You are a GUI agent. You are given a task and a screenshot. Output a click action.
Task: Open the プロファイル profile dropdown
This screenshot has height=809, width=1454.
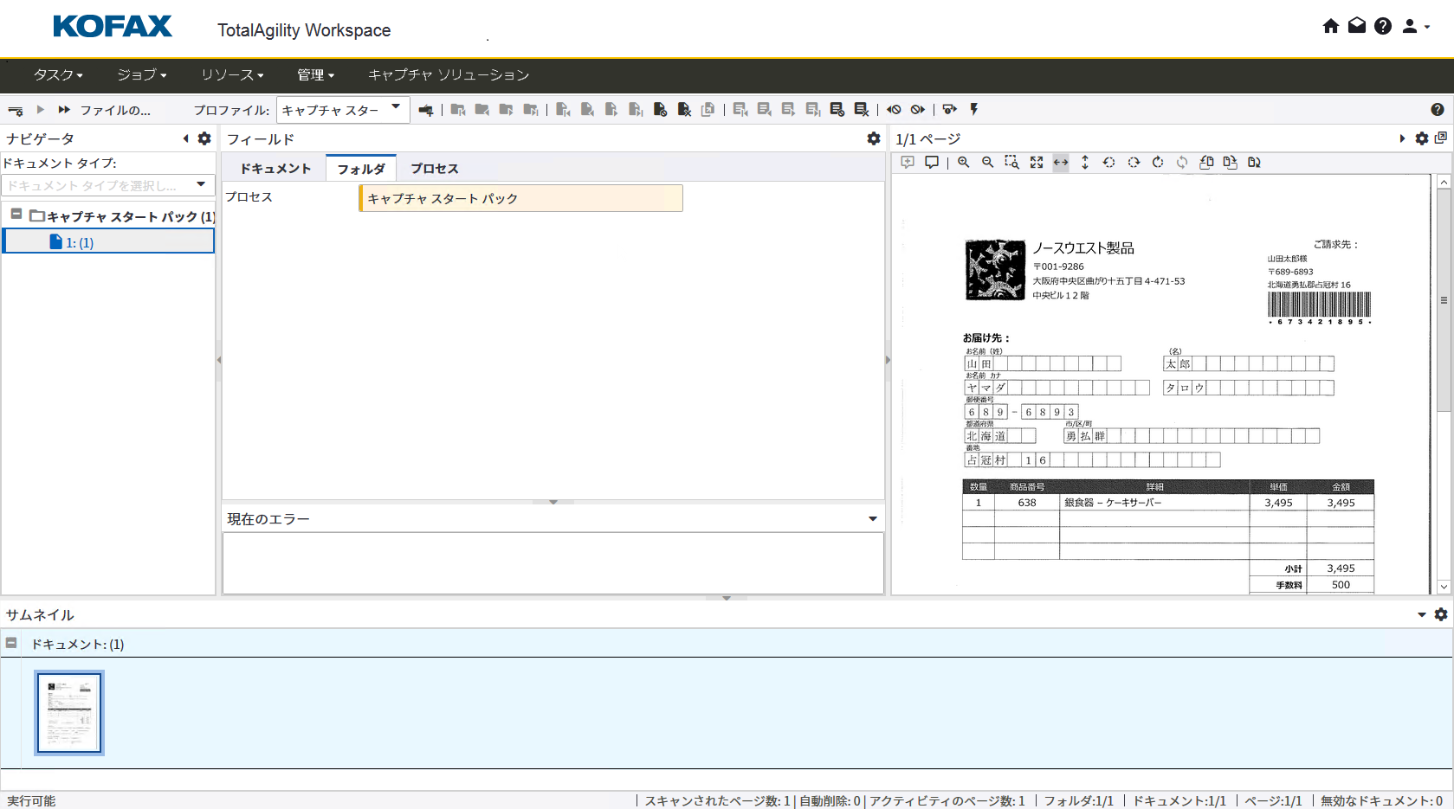343,110
